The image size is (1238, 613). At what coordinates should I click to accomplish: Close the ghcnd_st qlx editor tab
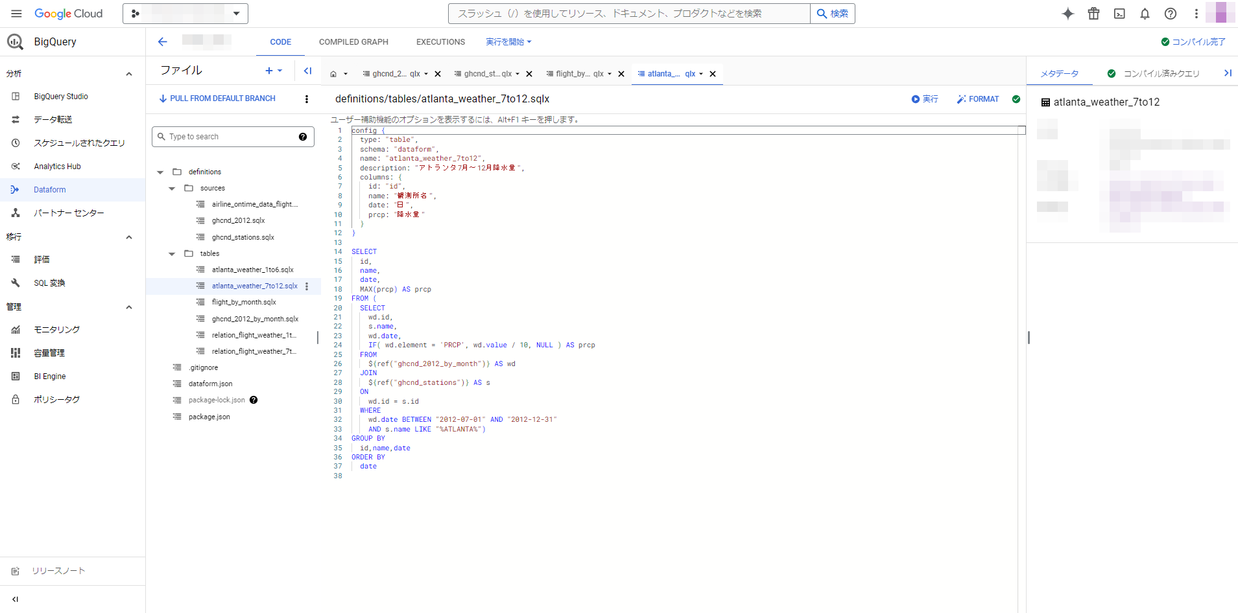pos(529,74)
